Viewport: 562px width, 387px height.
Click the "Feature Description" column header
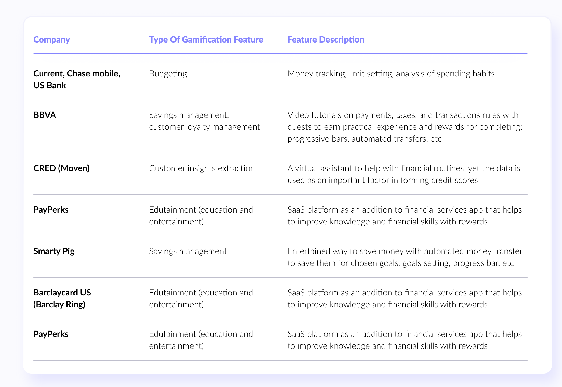click(x=326, y=40)
